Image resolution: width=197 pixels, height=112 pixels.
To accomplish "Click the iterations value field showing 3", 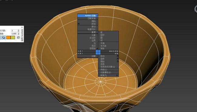I will click(14, 30).
